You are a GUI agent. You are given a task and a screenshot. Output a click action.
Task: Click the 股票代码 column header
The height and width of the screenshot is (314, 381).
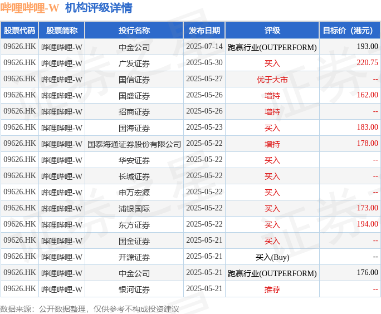pyautogui.click(x=19, y=31)
